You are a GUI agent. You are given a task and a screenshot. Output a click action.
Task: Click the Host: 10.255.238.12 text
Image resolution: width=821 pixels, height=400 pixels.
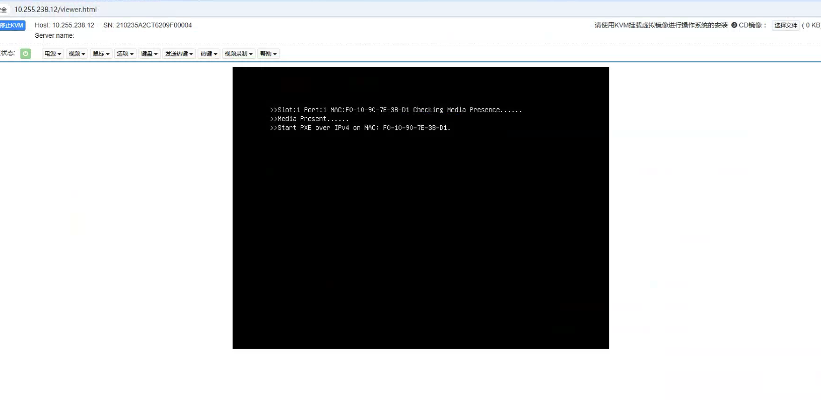[64, 25]
